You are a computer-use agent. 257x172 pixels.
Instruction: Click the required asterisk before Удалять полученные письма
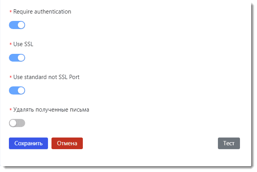coord(10,110)
